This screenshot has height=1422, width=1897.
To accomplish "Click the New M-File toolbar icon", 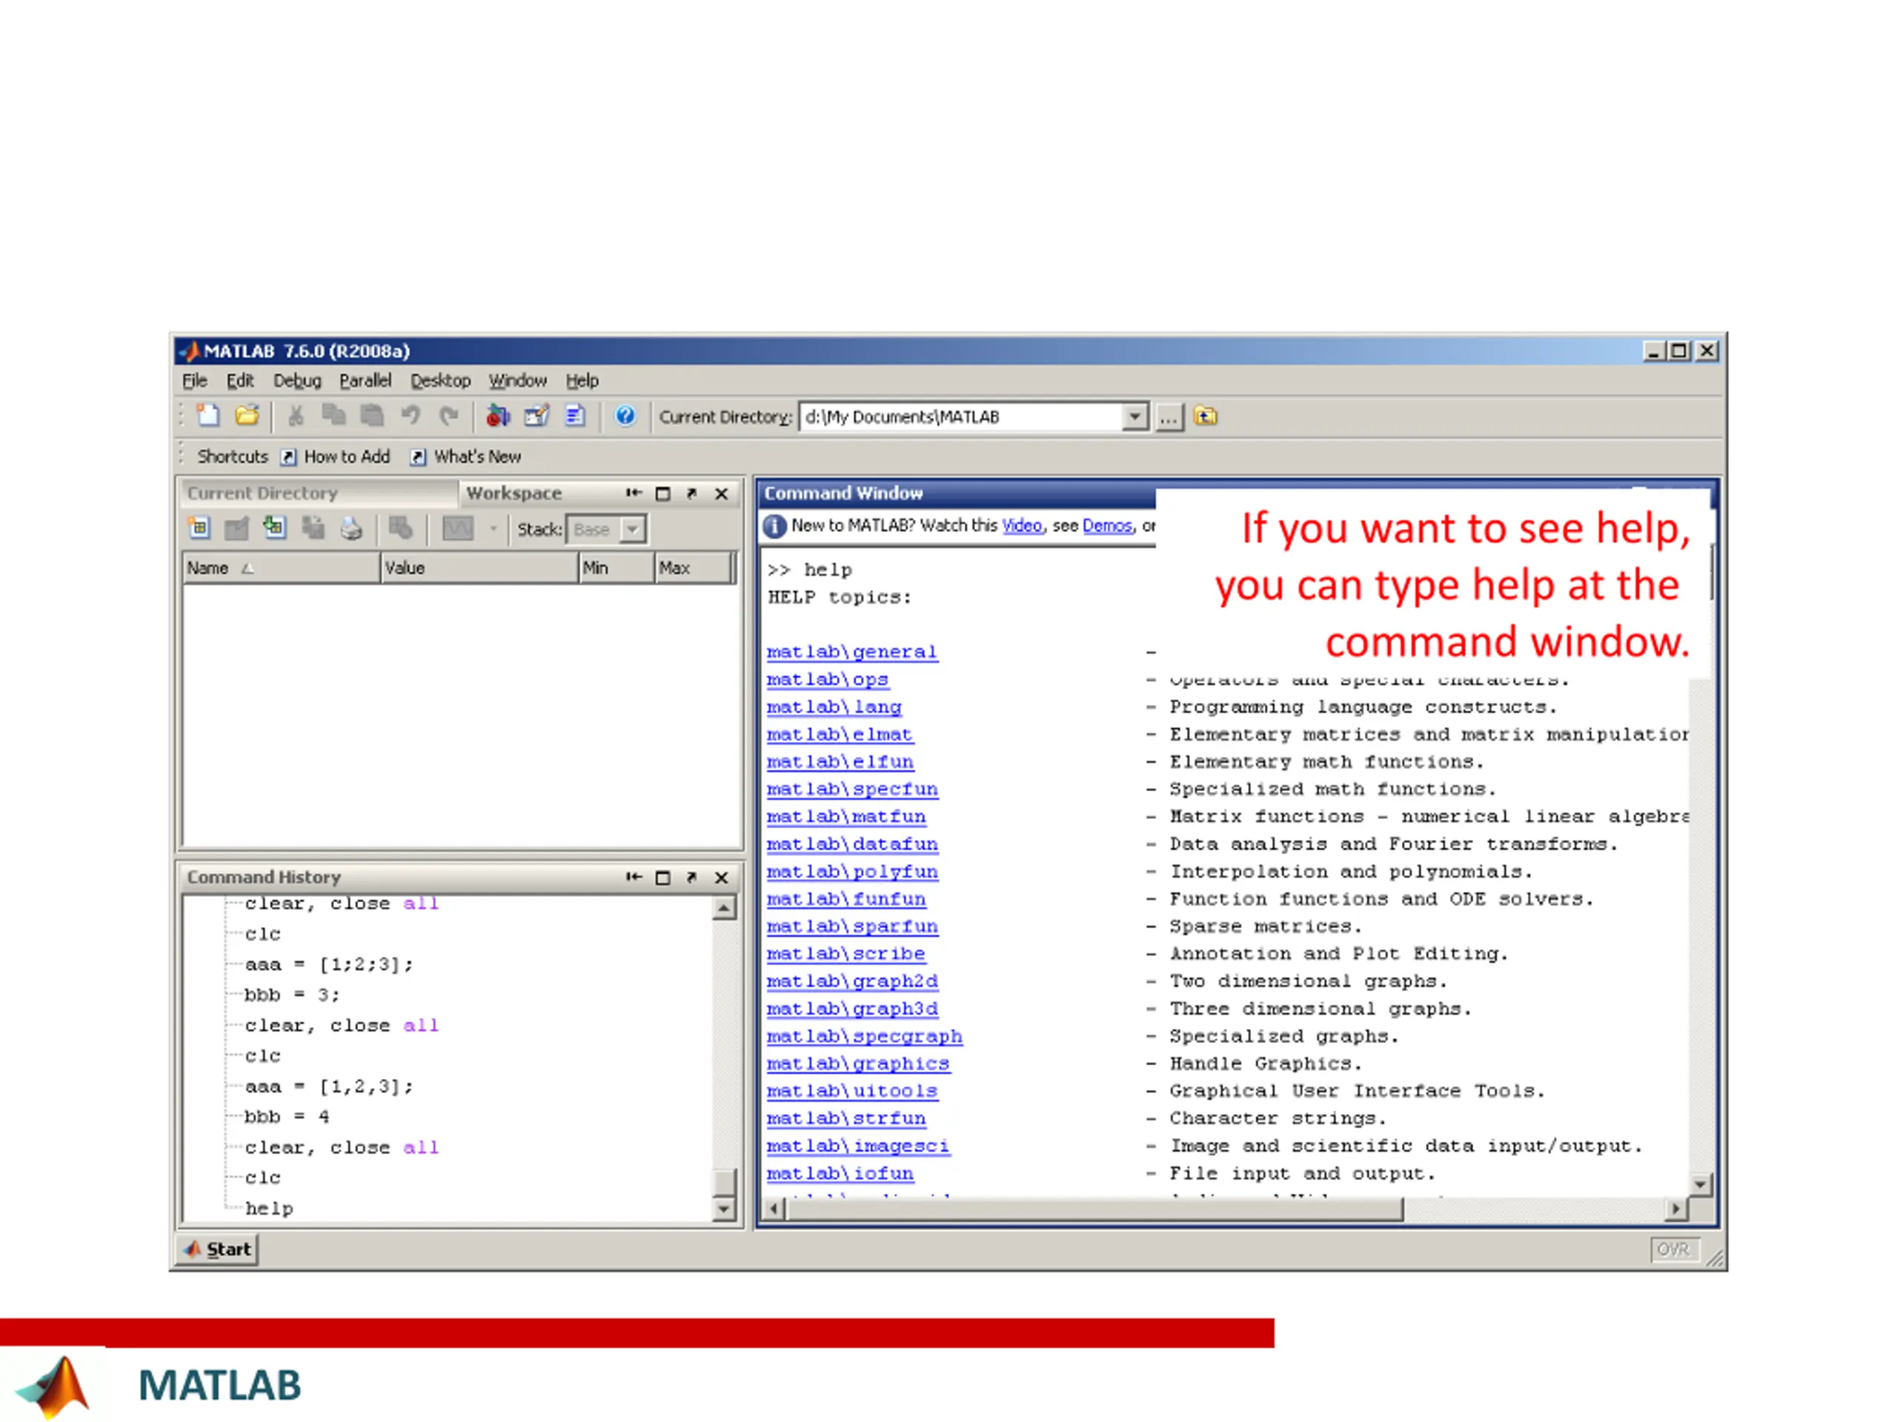I will [208, 415].
